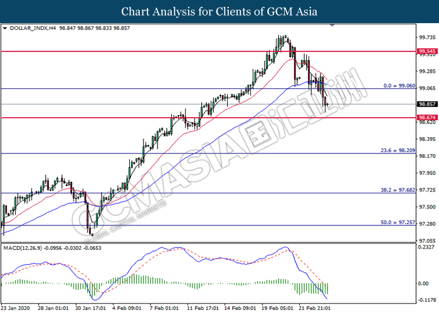Click the 97.950 price axis value
This screenshot has width=439, height=313.
tap(427, 173)
